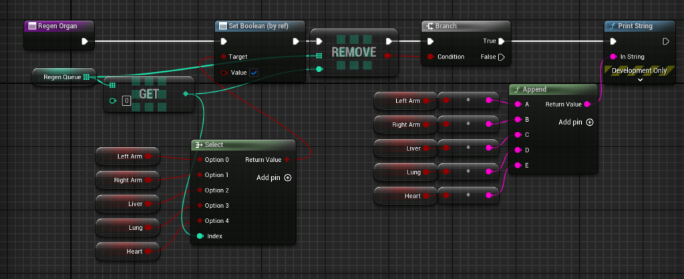Click the Branch node False exec pin
The height and width of the screenshot is (279, 684).
coord(501,57)
